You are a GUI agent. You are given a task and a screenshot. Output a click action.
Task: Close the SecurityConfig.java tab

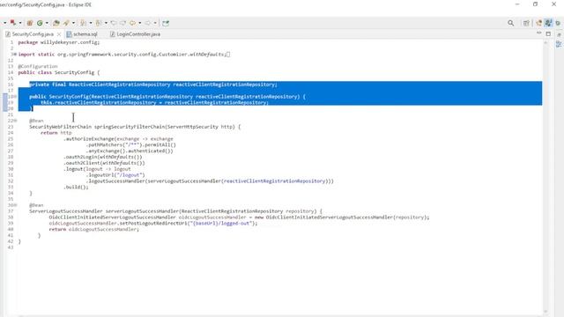[x=59, y=34]
